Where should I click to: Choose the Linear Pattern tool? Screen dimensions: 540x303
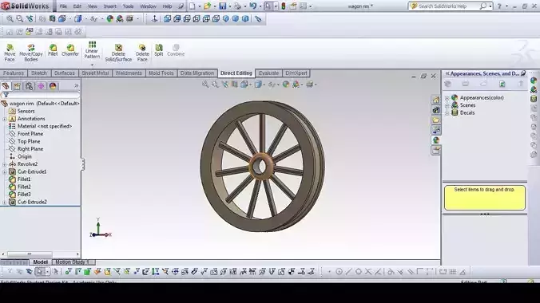[x=92, y=50]
